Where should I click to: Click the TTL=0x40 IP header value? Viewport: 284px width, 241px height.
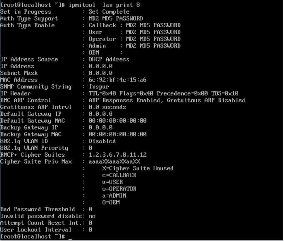point(102,94)
